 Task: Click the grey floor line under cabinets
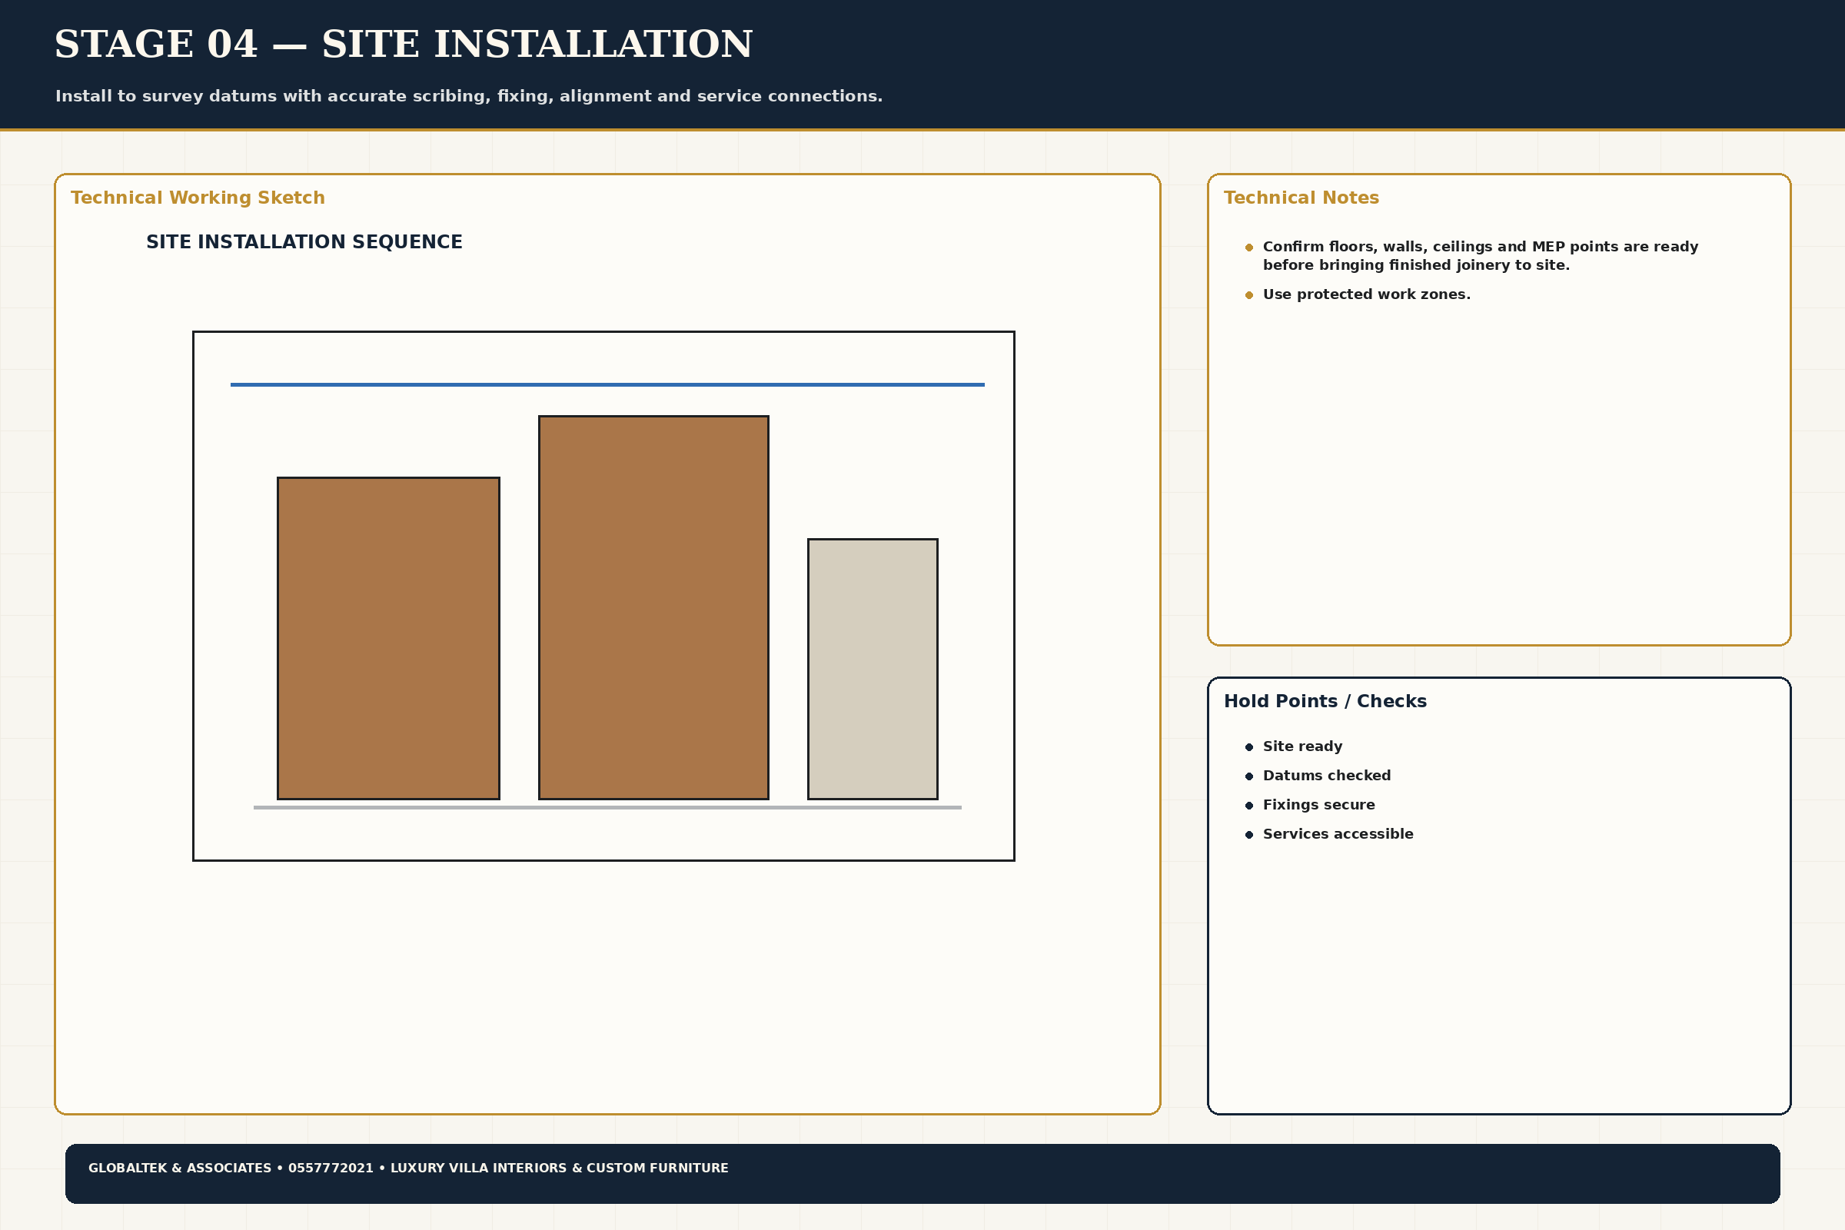point(607,807)
